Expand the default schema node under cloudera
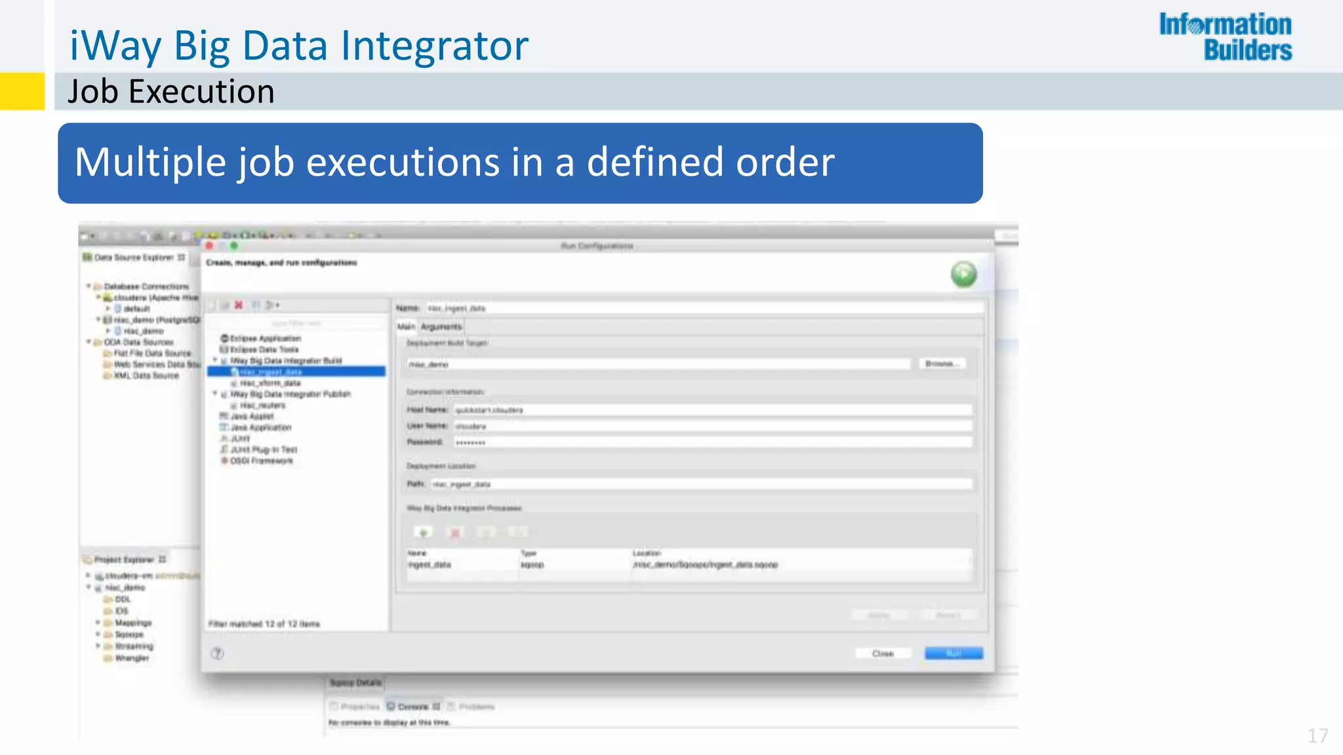The height and width of the screenshot is (755, 1343). [108, 309]
